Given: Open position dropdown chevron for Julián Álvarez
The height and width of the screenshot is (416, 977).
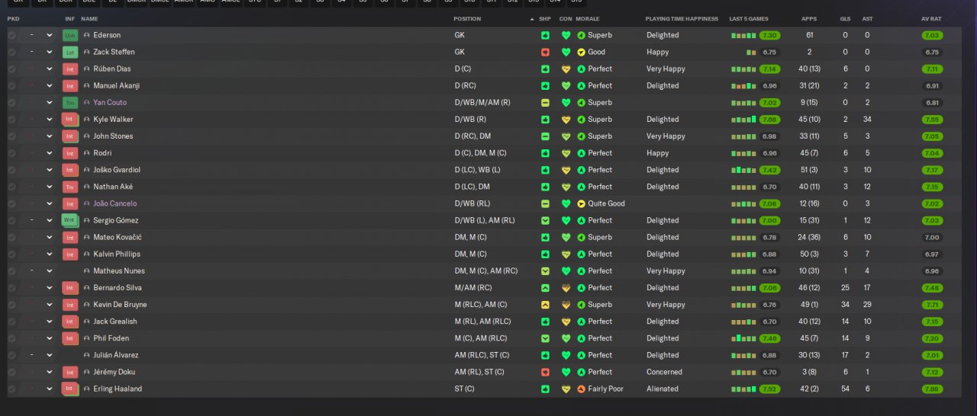Looking at the screenshot, I should click(50, 355).
